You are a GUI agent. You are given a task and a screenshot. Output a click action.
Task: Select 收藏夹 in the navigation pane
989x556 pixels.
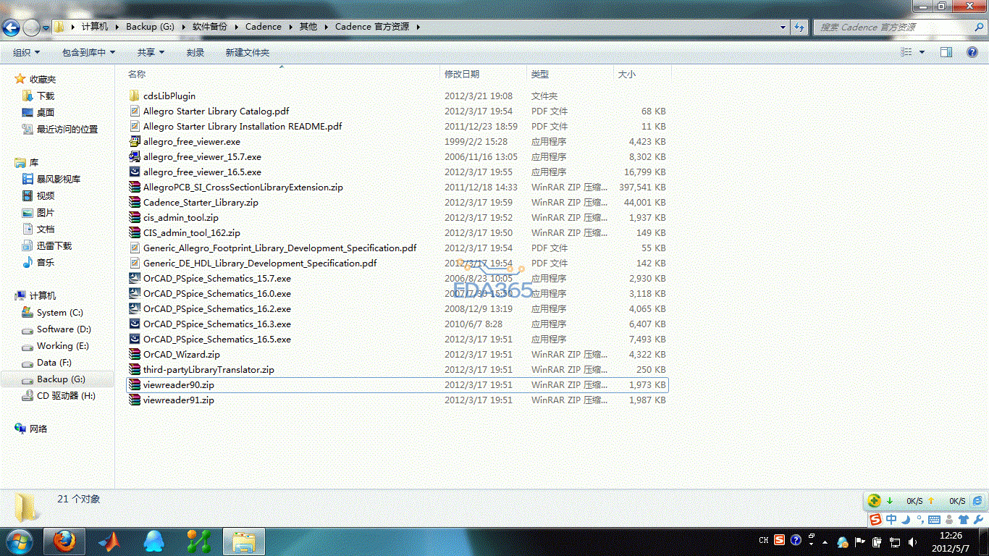pyautogui.click(x=43, y=79)
